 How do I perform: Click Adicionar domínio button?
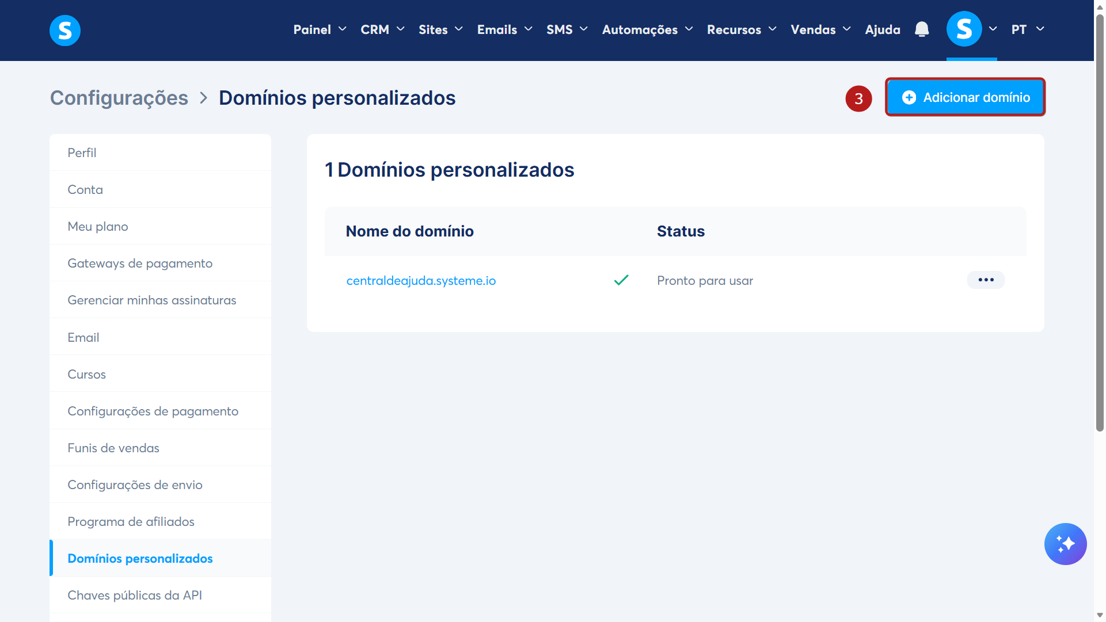(x=965, y=97)
